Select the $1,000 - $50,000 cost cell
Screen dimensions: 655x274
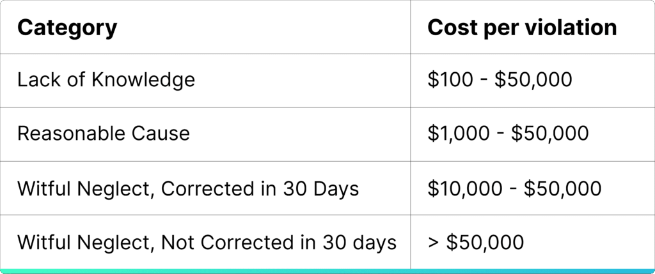(533, 134)
